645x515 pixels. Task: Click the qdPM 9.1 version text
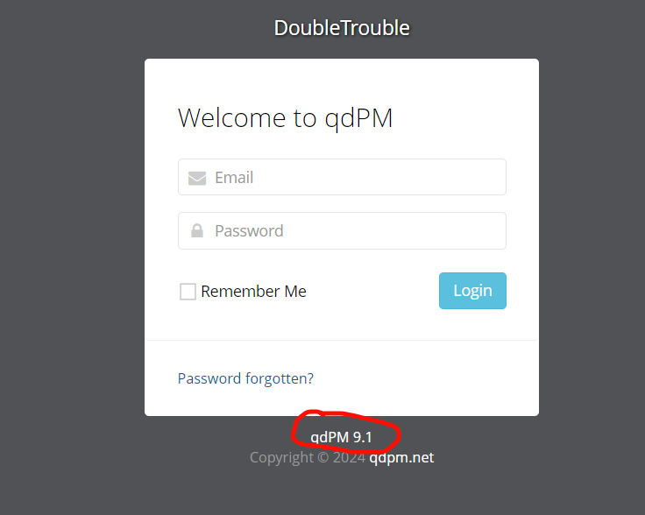341,437
